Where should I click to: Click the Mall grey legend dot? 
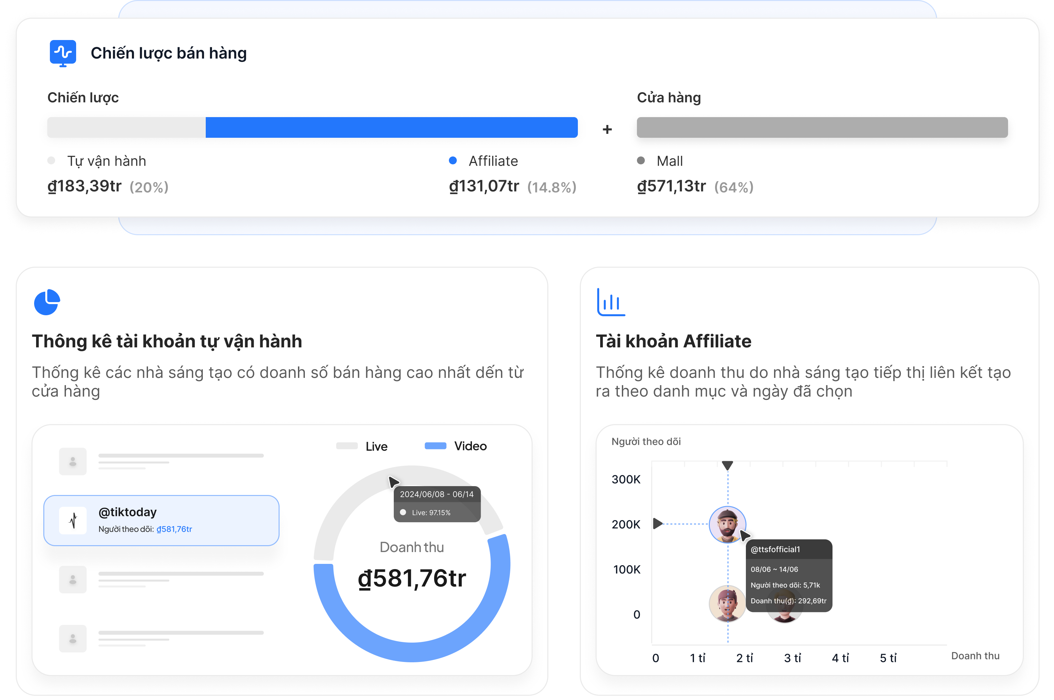[641, 160]
